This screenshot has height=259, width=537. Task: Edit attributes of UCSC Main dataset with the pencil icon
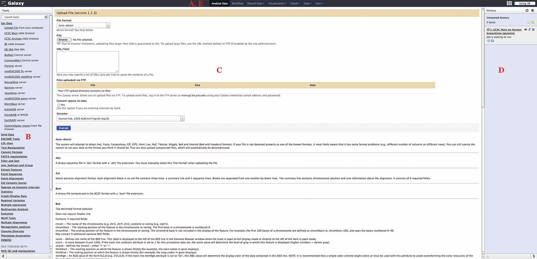pyautogui.click(x=529, y=30)
